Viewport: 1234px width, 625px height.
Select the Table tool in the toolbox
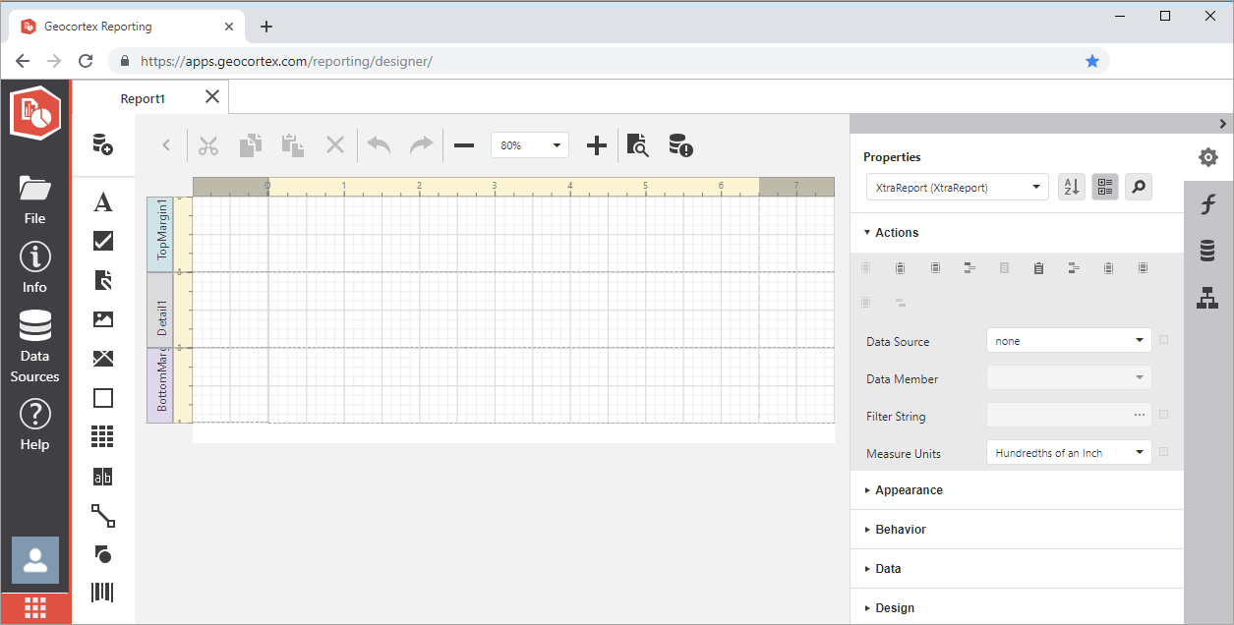point(102,437)
